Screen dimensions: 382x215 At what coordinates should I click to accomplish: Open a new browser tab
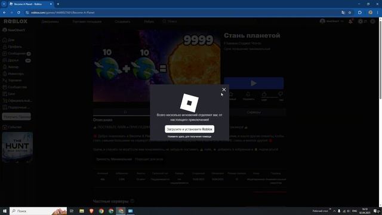click(58, 4)
